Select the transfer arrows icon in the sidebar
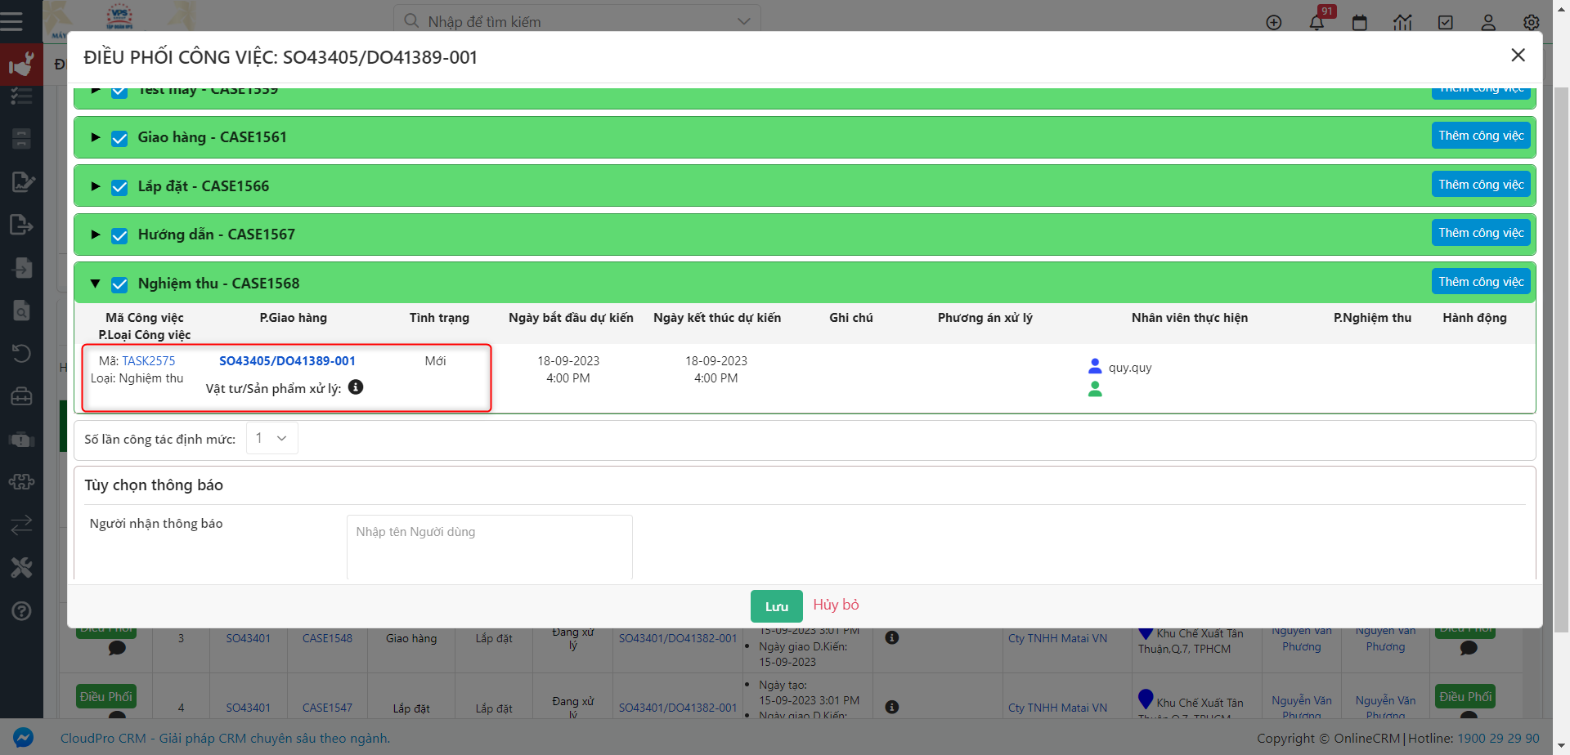The image size is (1570, 755). (x=21, y=525)
